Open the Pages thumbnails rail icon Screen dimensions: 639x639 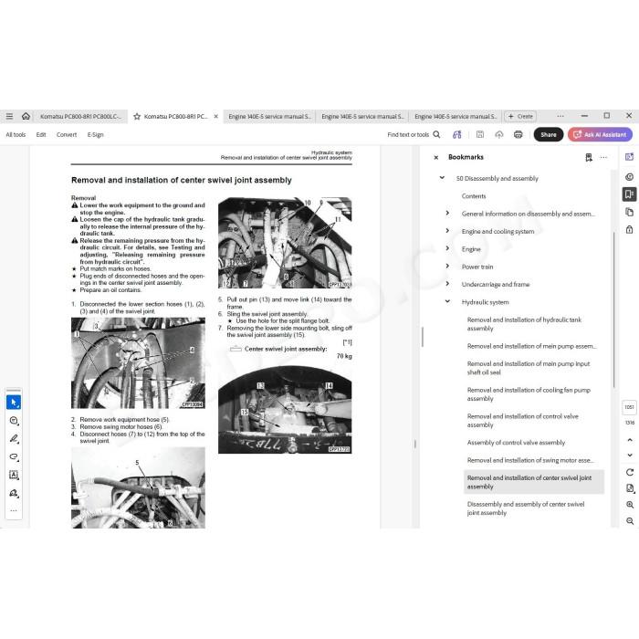click(630, 212)
